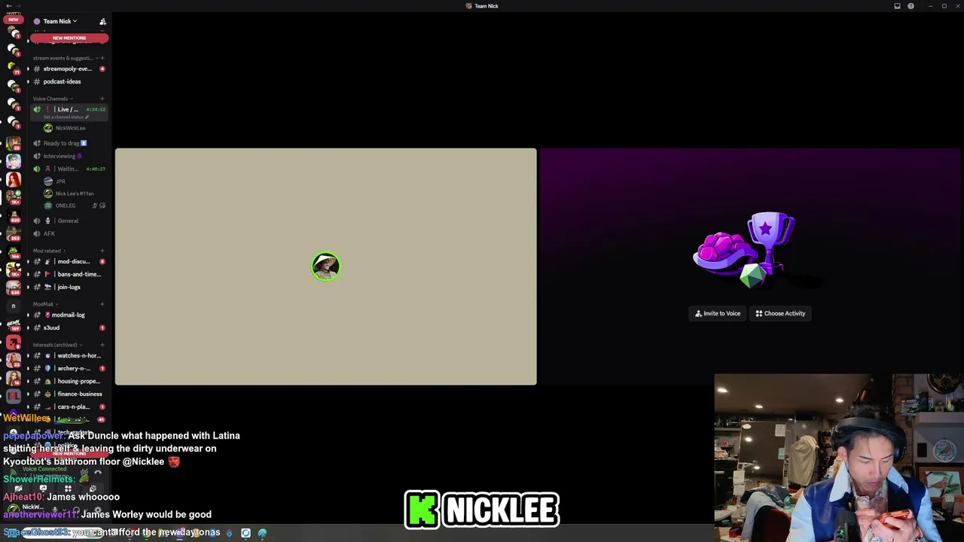Open the finance-business channel
Viewport: 964px width, 542px height.
(x=68, y=394)
